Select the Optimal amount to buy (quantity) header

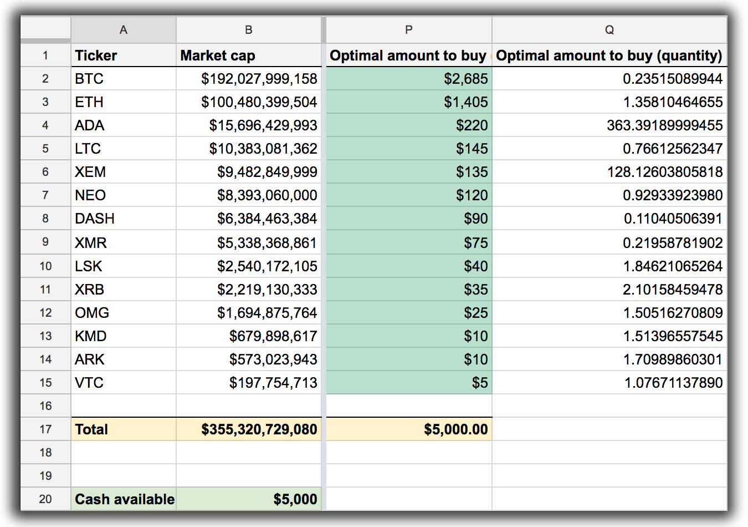(x=609, y=55)
